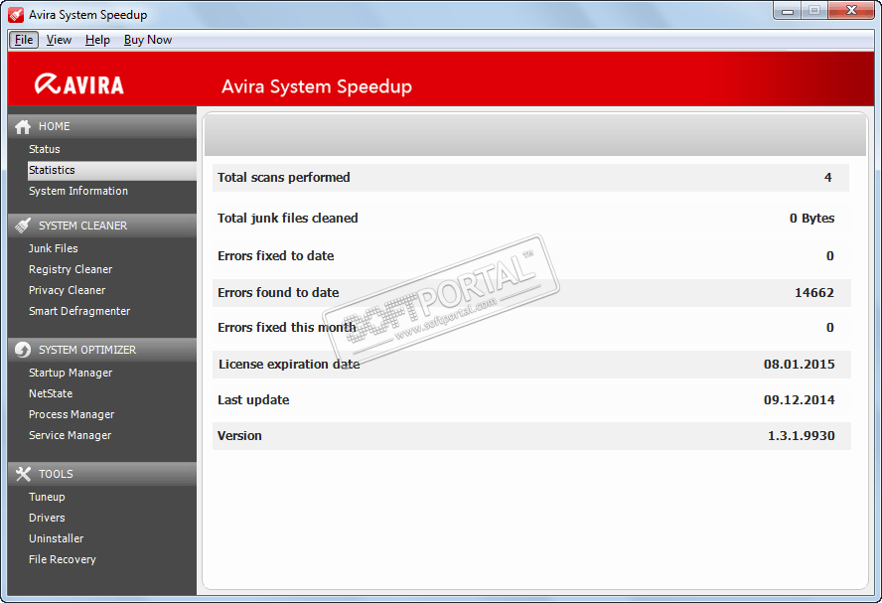The height and width of the screenshot is (603, 882).
Task: Select the SYSTEM CLEANER header
Action: pos(102,226)
